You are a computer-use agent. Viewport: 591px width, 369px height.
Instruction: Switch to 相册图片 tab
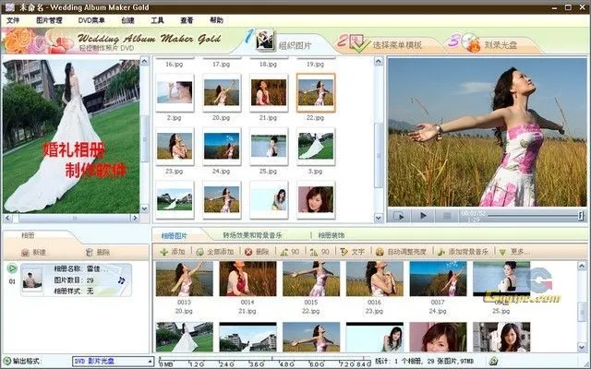175,236
